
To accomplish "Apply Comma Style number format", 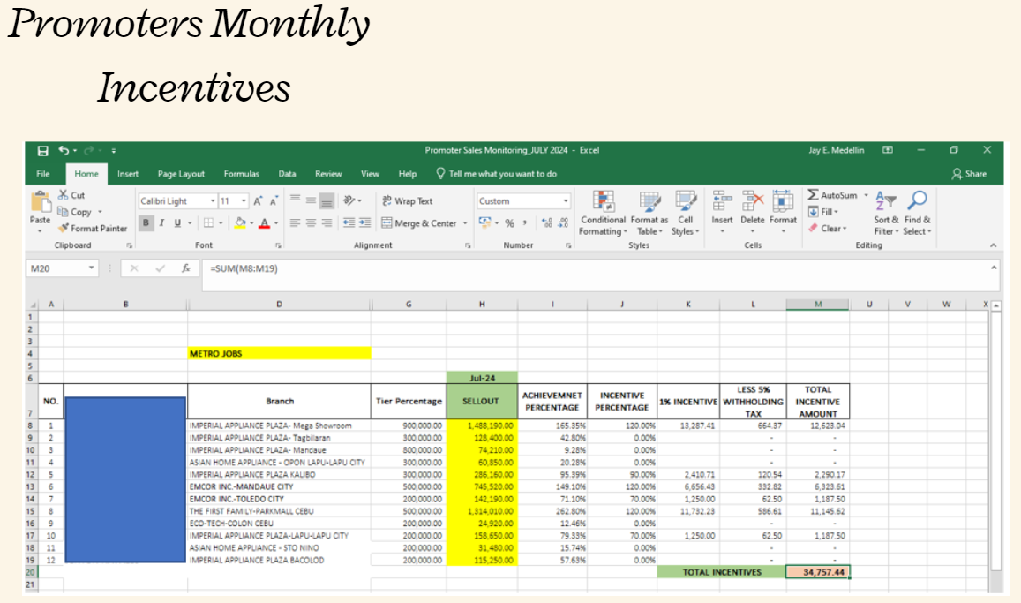I will 525,222.
